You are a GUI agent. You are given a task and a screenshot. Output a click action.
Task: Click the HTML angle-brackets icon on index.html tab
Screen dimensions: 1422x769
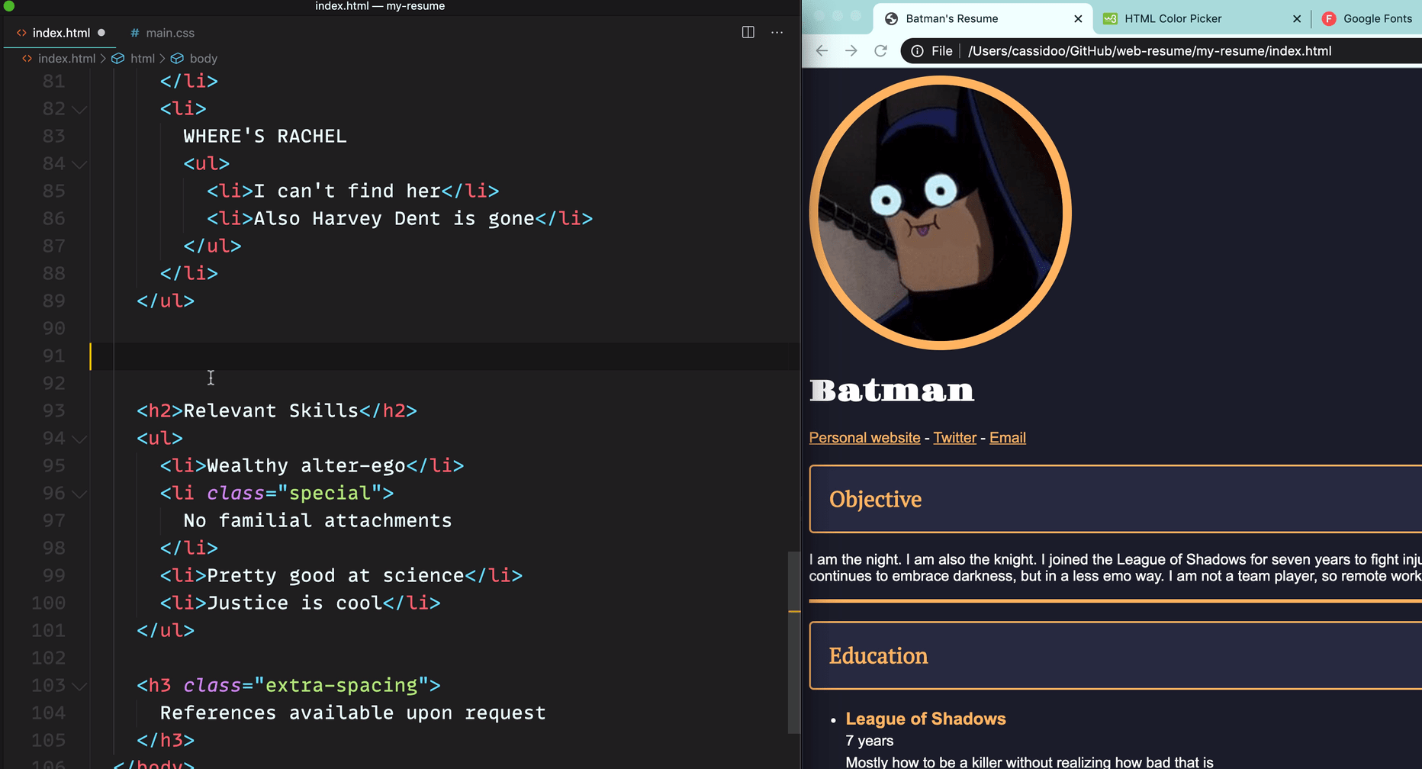click(x=20, y=33)
